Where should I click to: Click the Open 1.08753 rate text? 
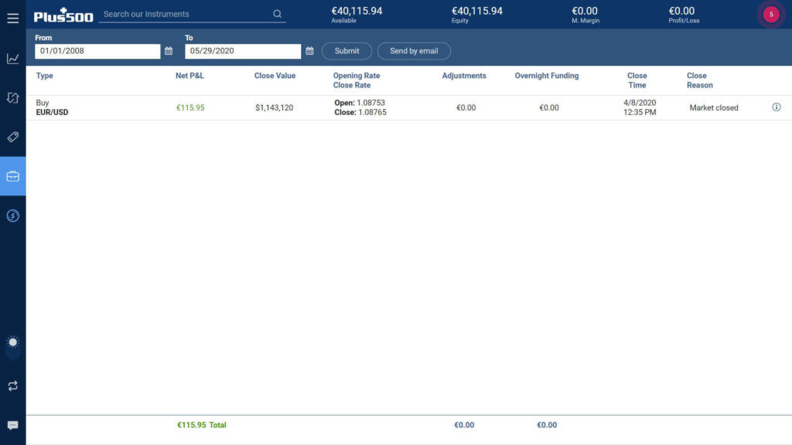(x=360, y=103)
